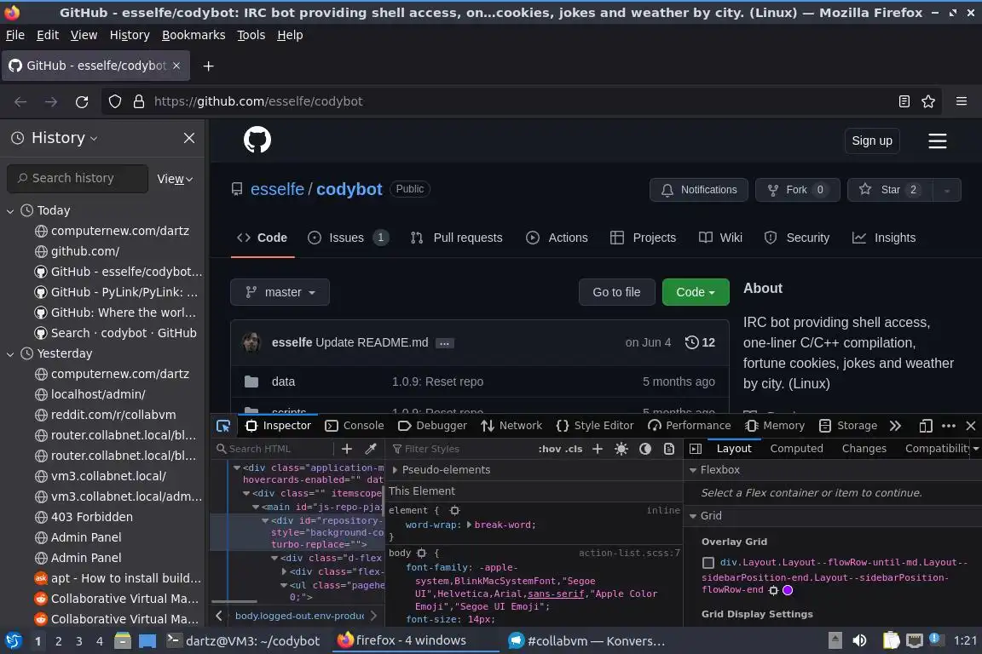Image resolution: width=982 pixels, height=654 pixels.
Task: Expand the Pseudo-elements section
Action: 395,470
